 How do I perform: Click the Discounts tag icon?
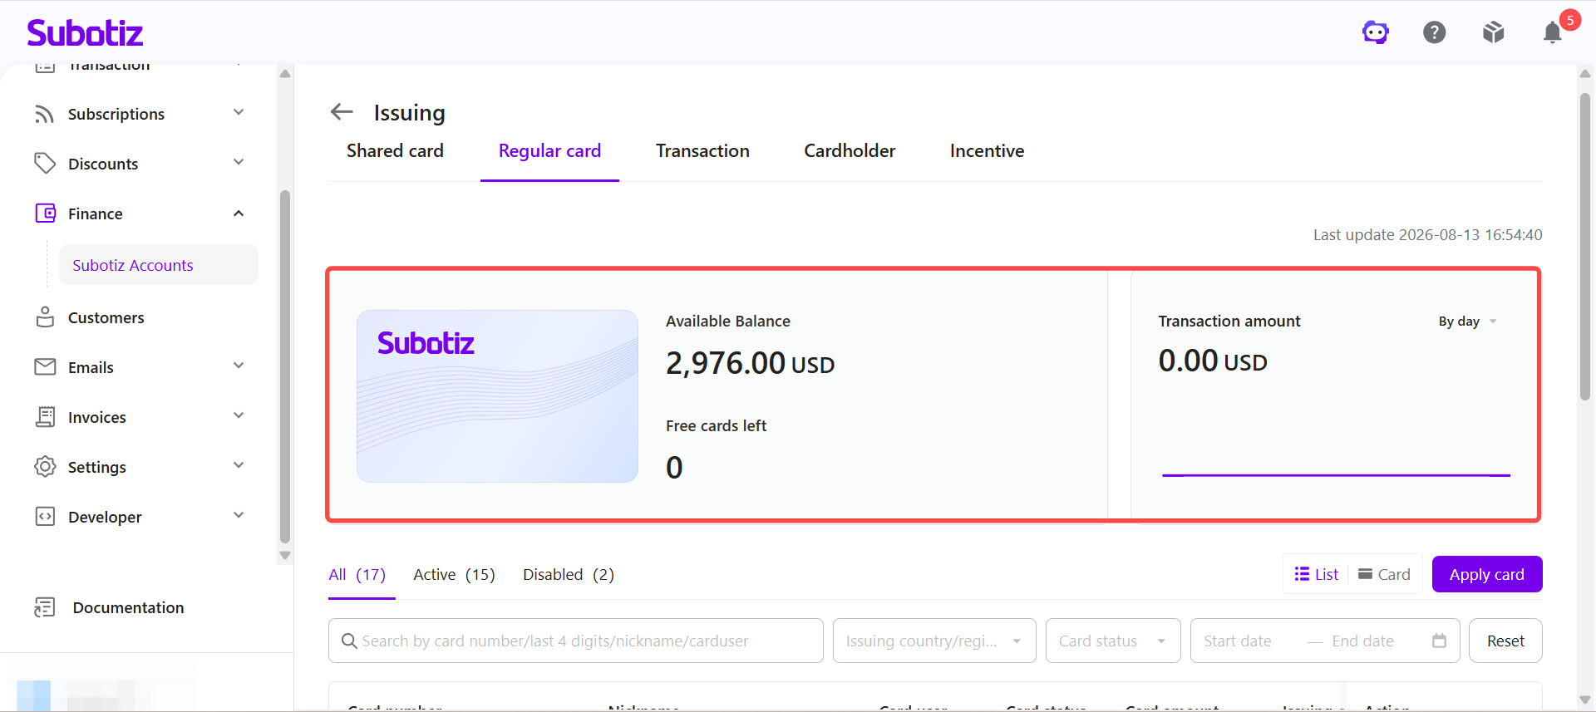[x=45, y=164]
